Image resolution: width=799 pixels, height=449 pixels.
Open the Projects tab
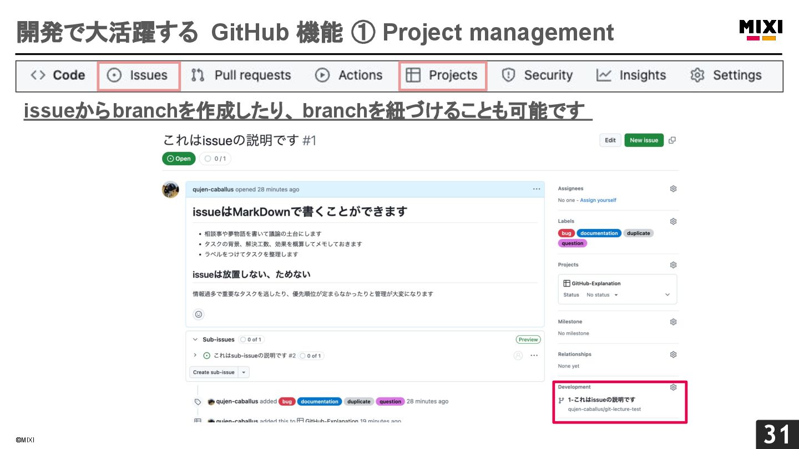[x=442, y=75]
